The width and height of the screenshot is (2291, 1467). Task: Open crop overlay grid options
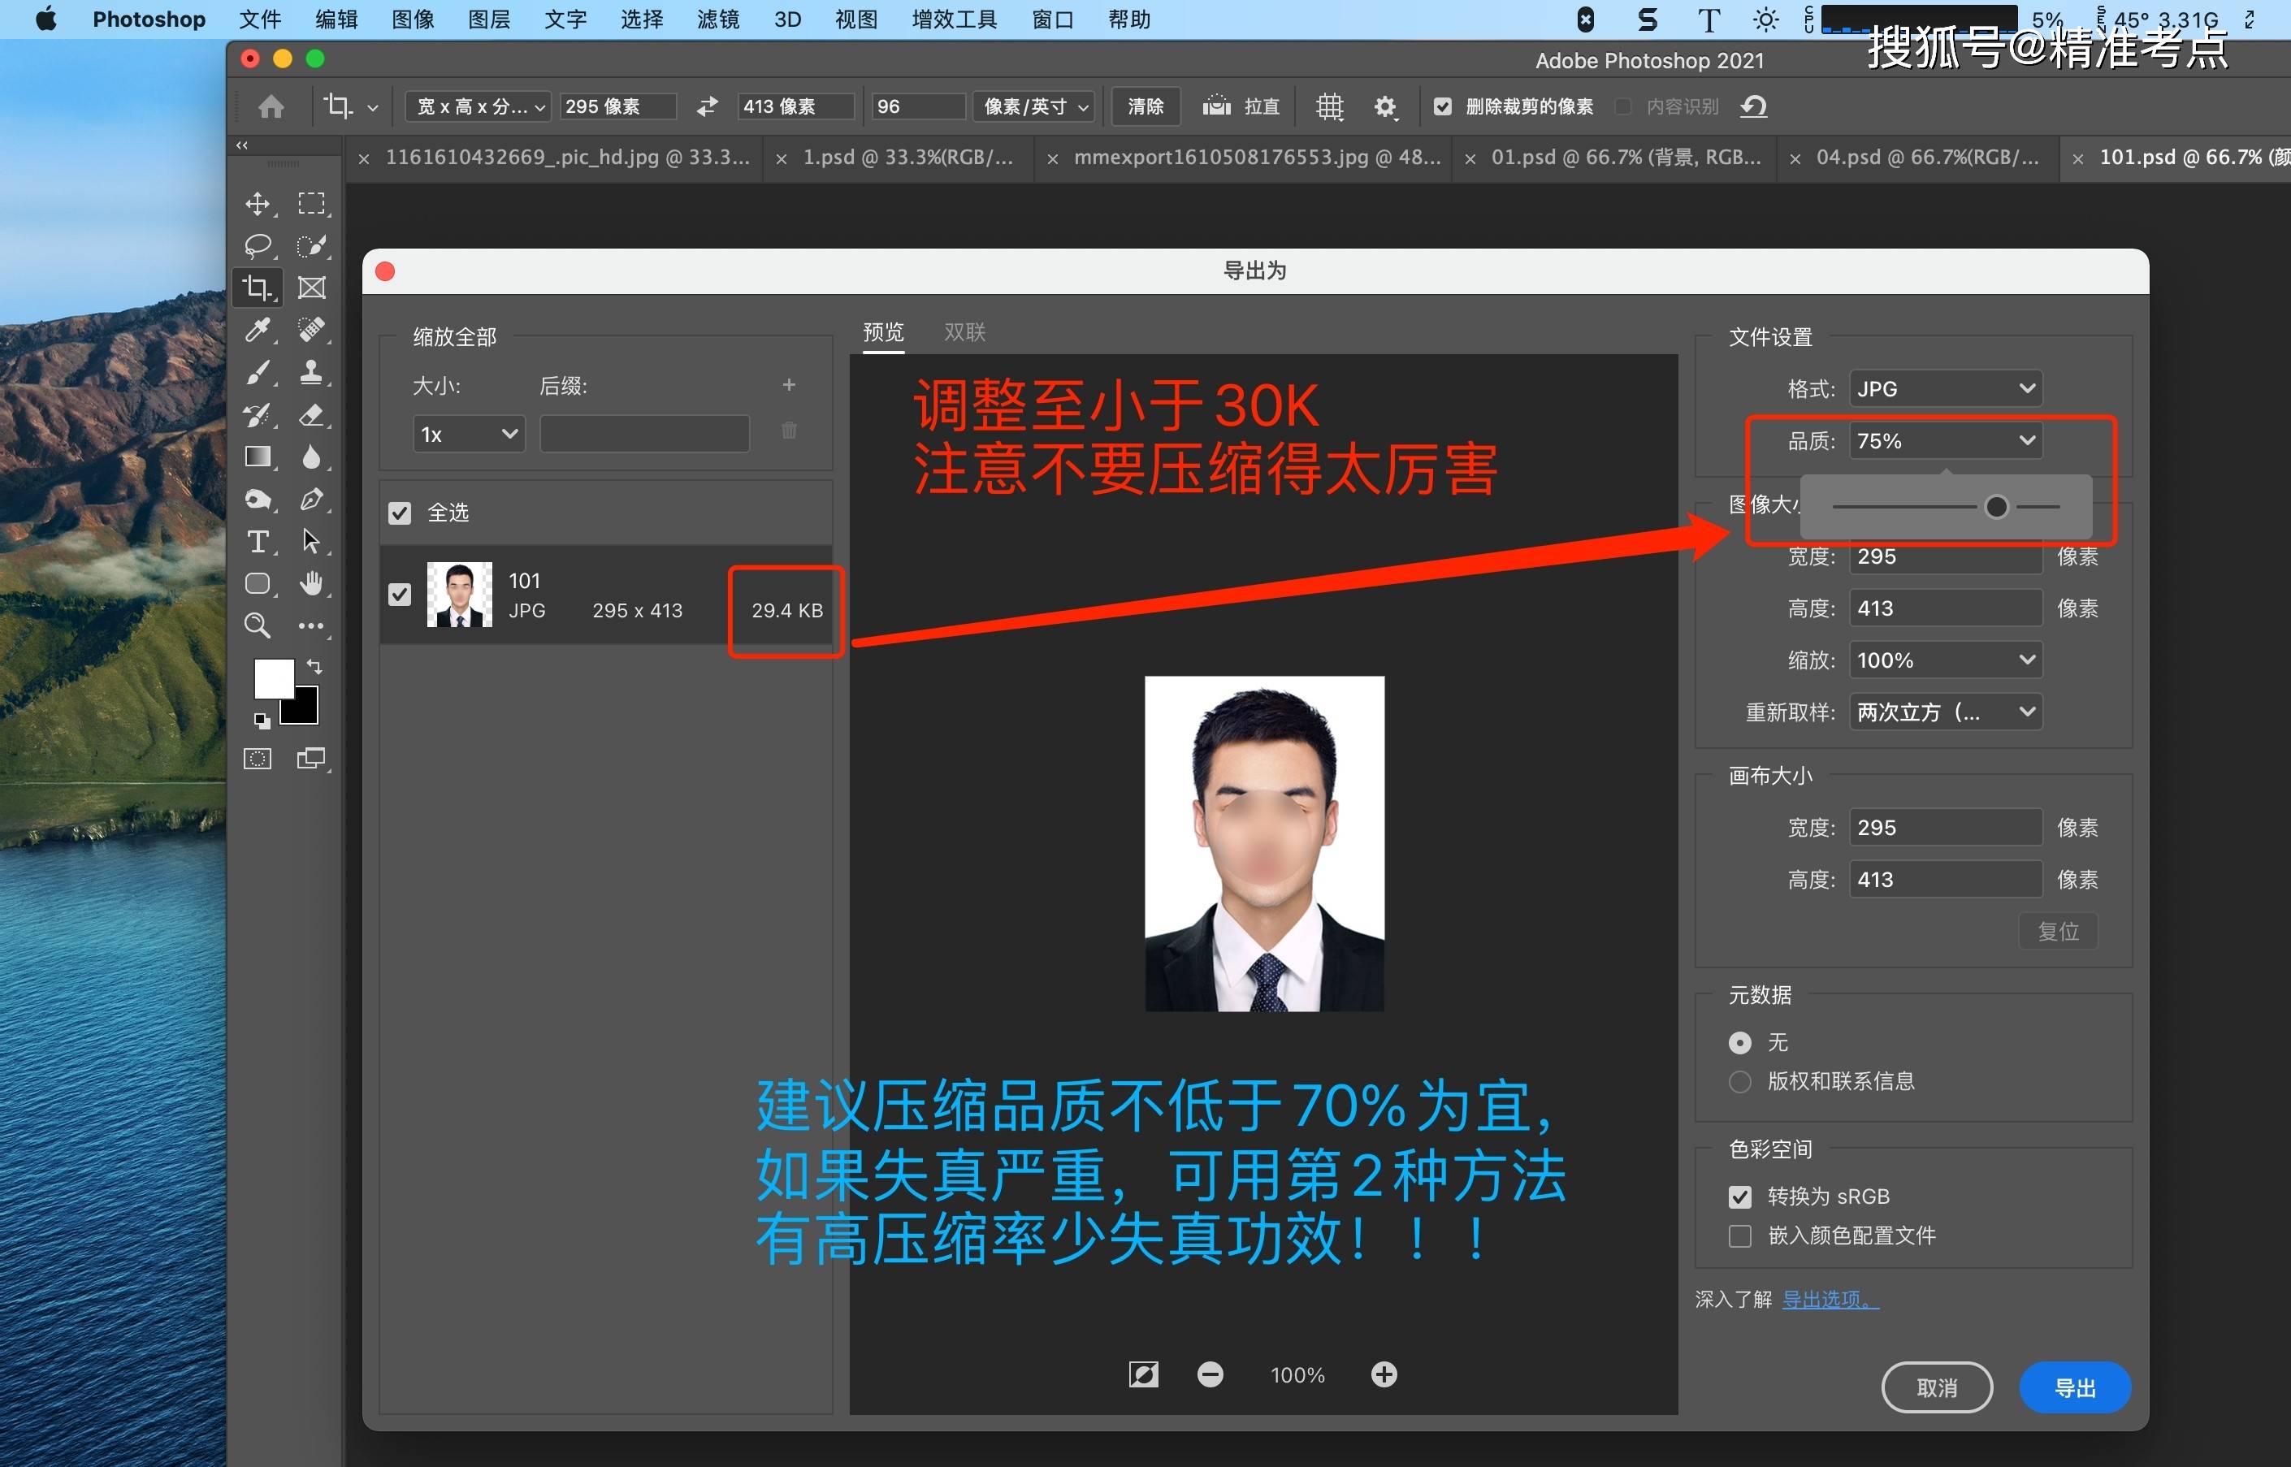1329,106
